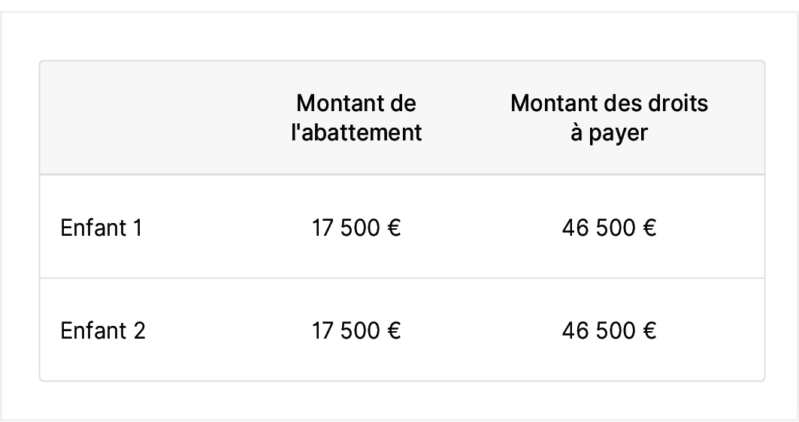Click the empty top-left header cell

point(144,118)
